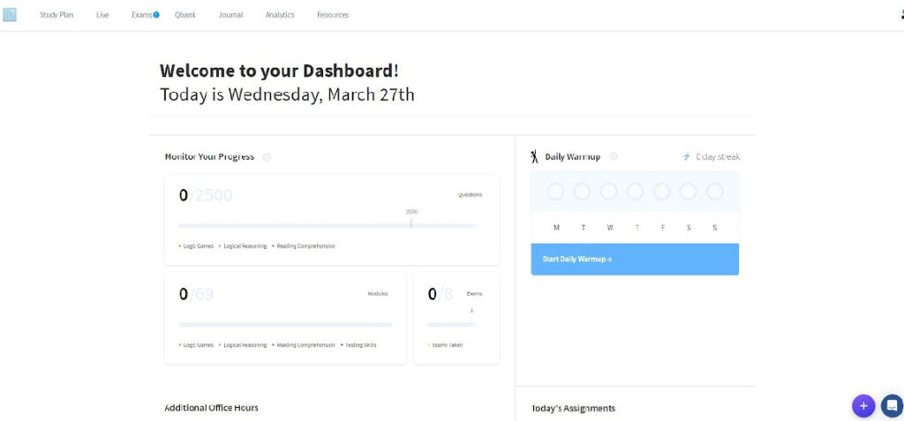Screen dimensions: 904x421
Task: Click the Daily Warmup running figure icon
Action: [534, 156]
